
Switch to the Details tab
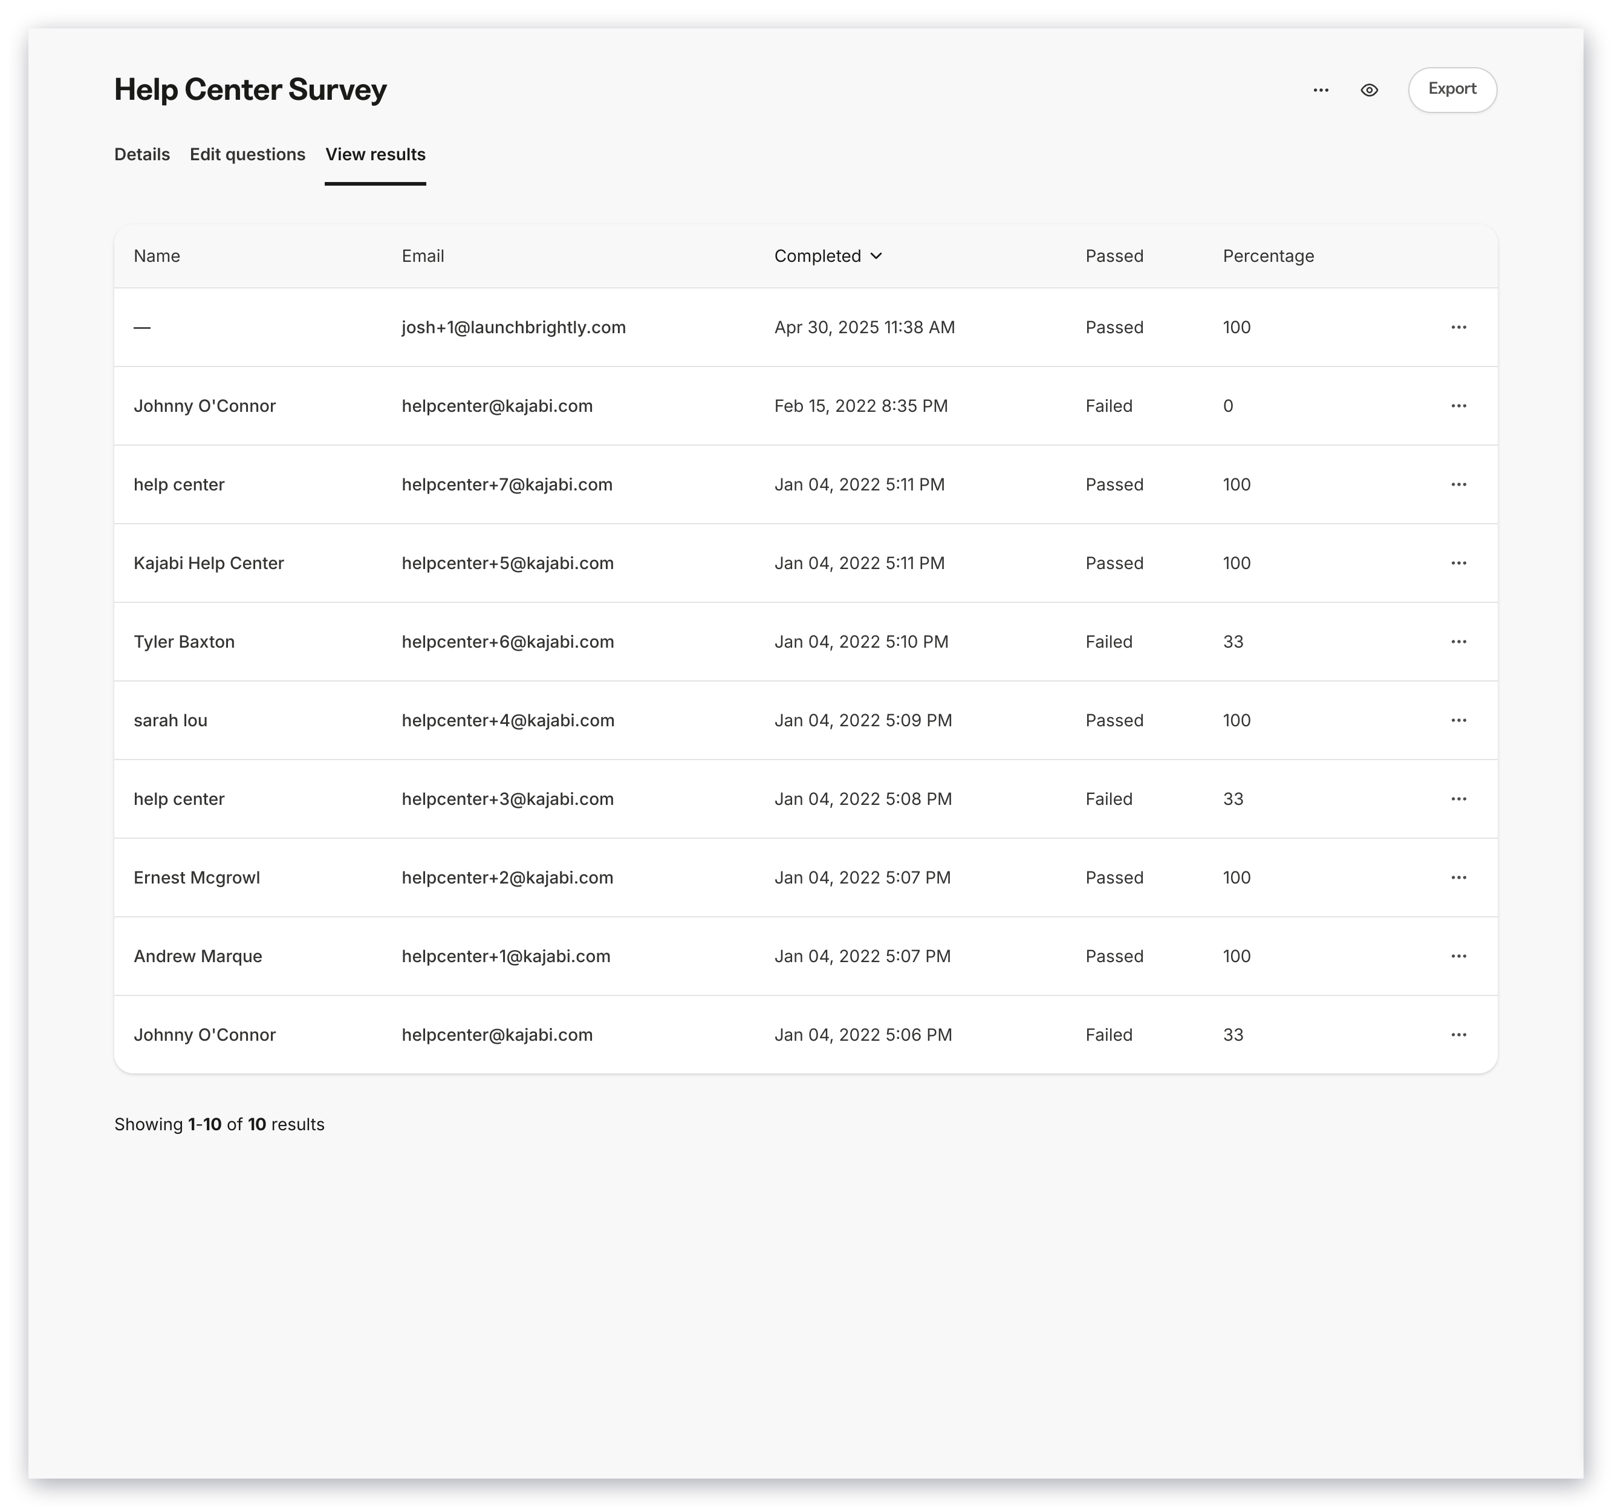pos(142,154)
